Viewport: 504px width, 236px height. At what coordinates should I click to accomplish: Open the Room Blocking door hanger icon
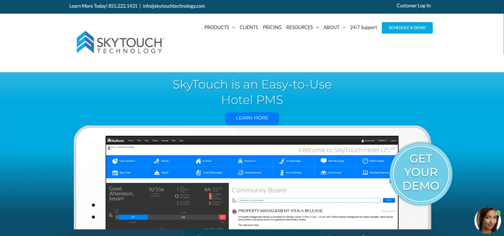coord(282,172)
